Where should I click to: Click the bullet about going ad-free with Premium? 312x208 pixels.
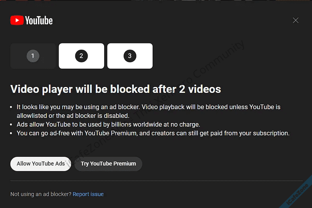coord(153,133)
